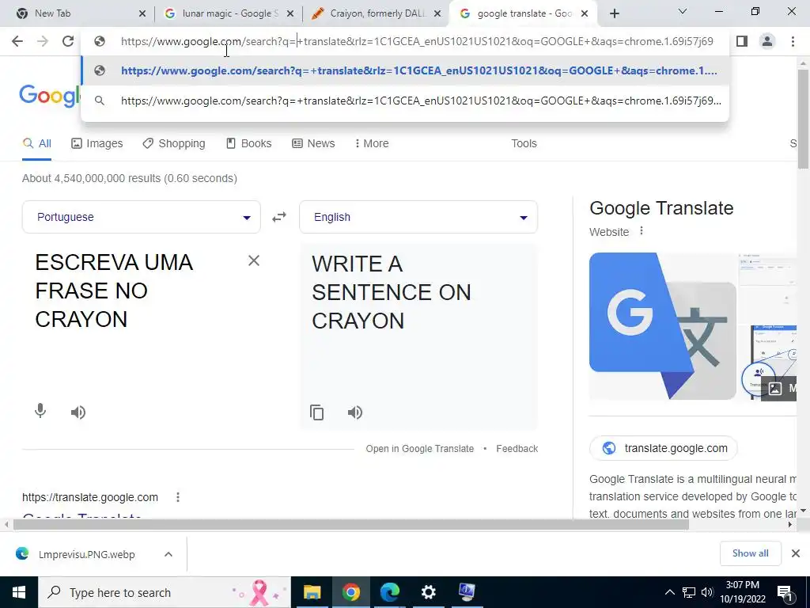Listen to the English translation

(x=355, y=412)
